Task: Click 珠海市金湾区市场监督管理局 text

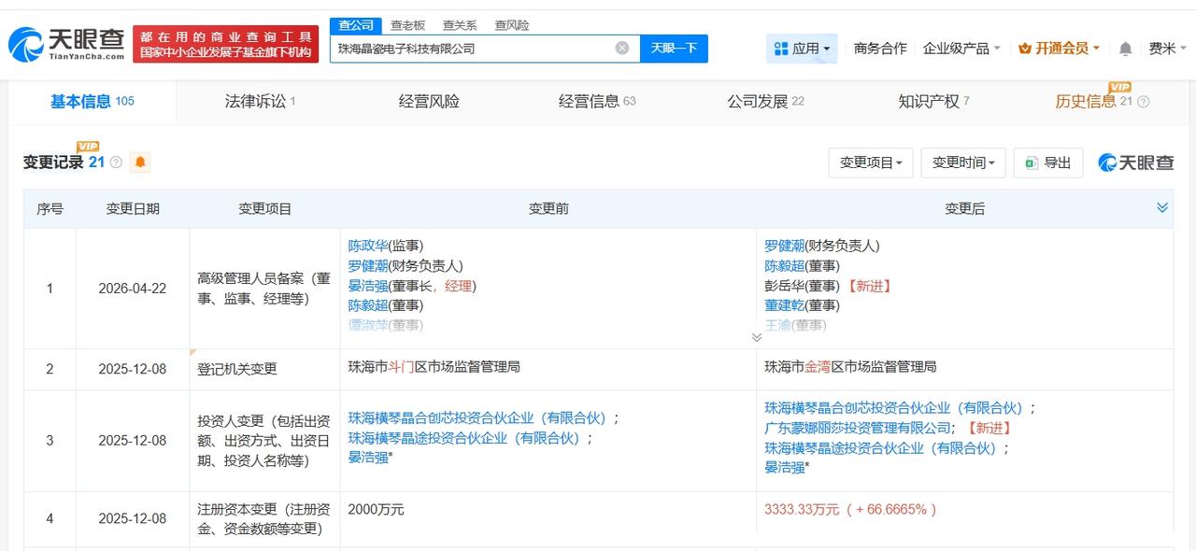Action: point(850,367)
